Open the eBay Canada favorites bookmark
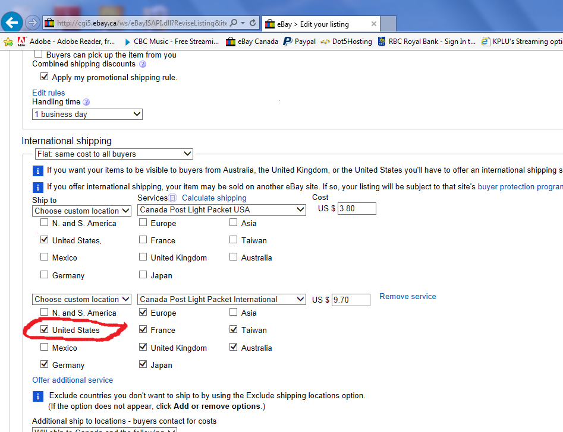This screenshot has width=563, height=432. pos(252,42)
